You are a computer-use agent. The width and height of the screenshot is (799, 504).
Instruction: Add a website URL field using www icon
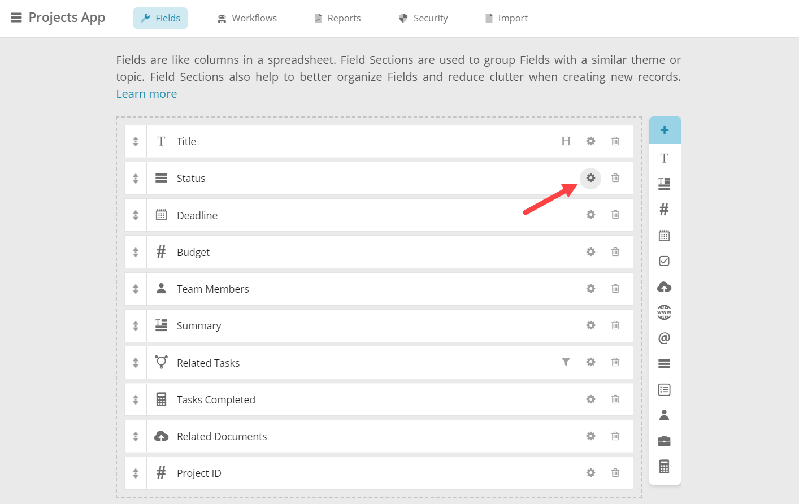click(665, 312)
